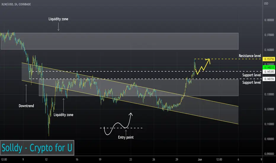276x163 pixels.
Task: Click the 0.170000 price axis value
Action: (269, 35)
